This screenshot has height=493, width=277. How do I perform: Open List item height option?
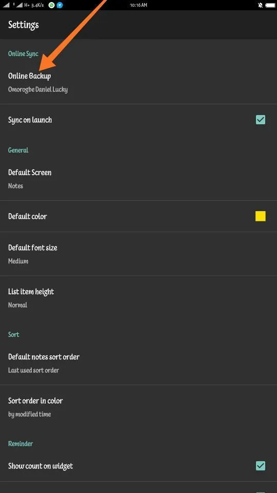(138, 298)
